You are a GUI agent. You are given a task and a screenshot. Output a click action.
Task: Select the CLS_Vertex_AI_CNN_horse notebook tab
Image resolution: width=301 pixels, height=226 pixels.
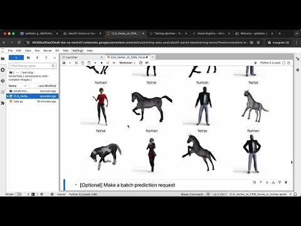coord(127,57)
